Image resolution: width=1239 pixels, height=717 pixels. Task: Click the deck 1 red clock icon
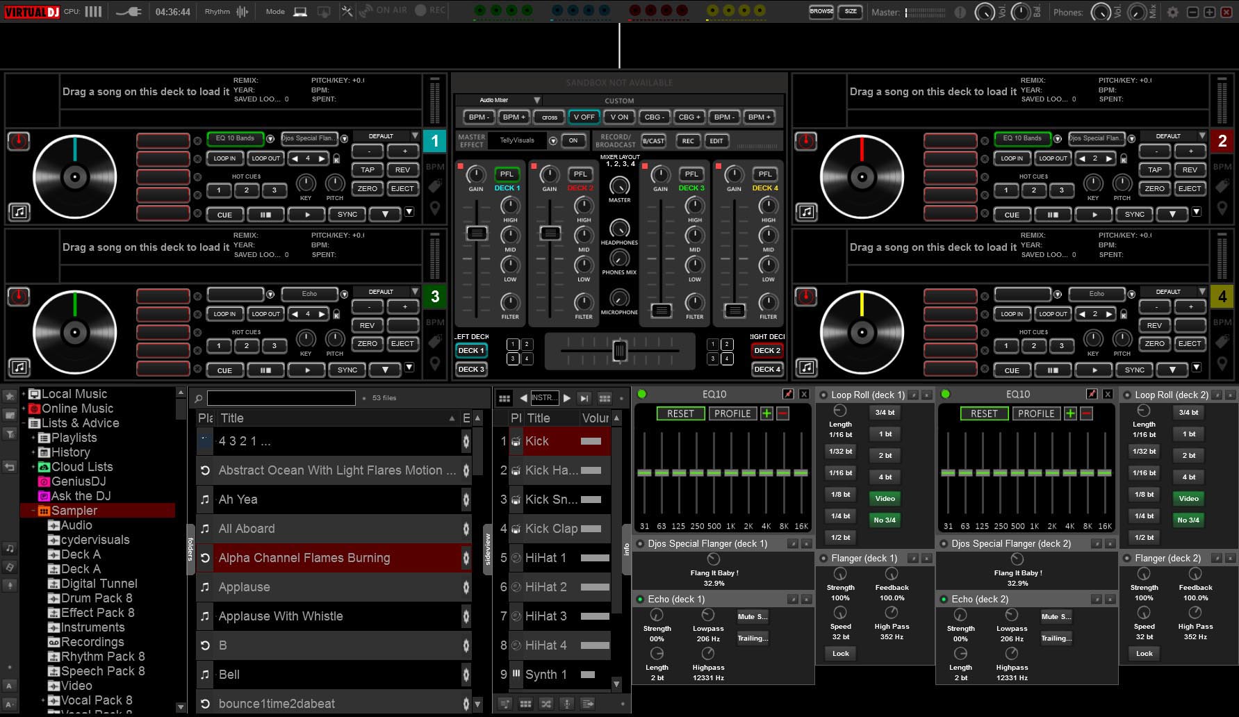click(19, 141)
